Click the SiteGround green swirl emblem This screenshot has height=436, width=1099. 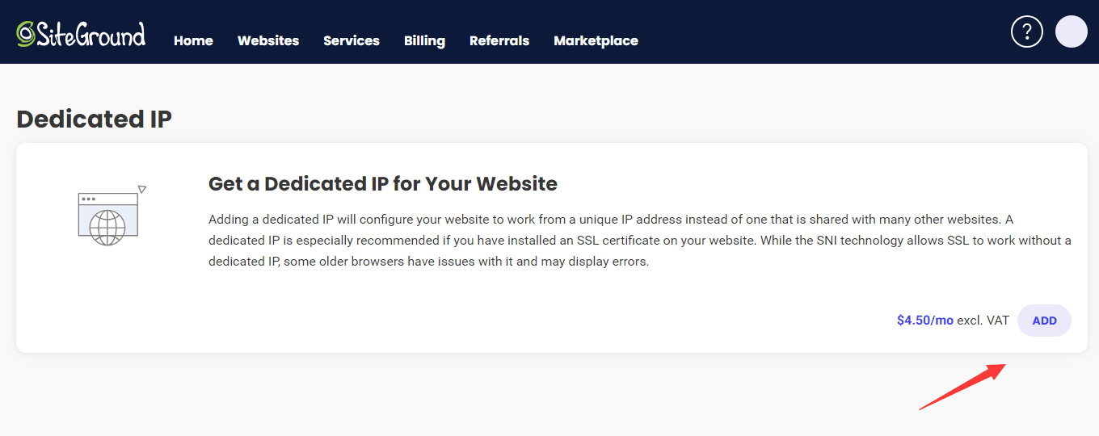coord(26,33)
